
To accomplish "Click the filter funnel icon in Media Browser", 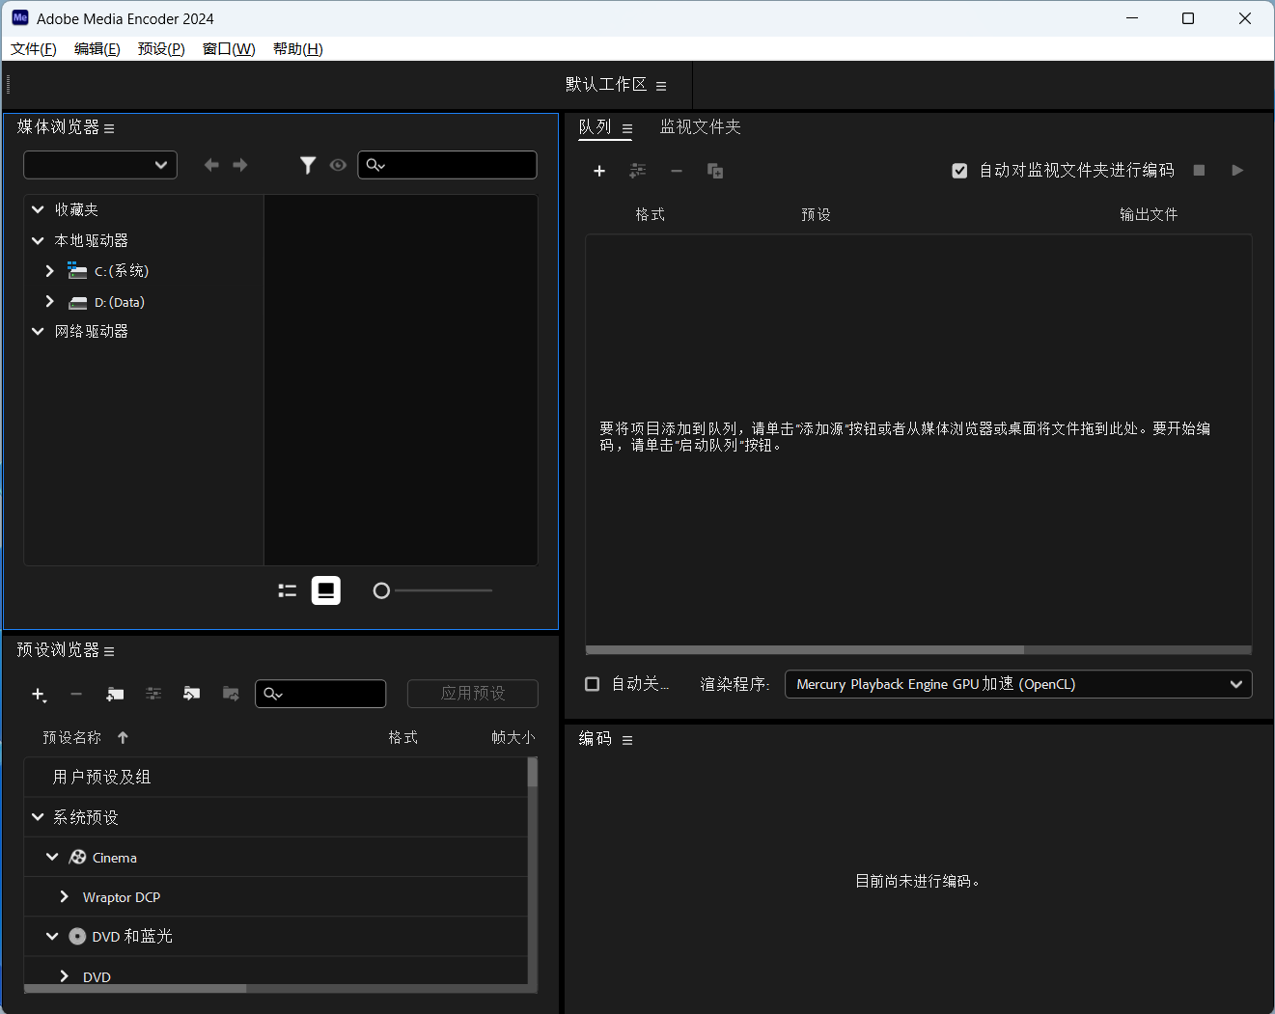I will [x=308, y=165].
